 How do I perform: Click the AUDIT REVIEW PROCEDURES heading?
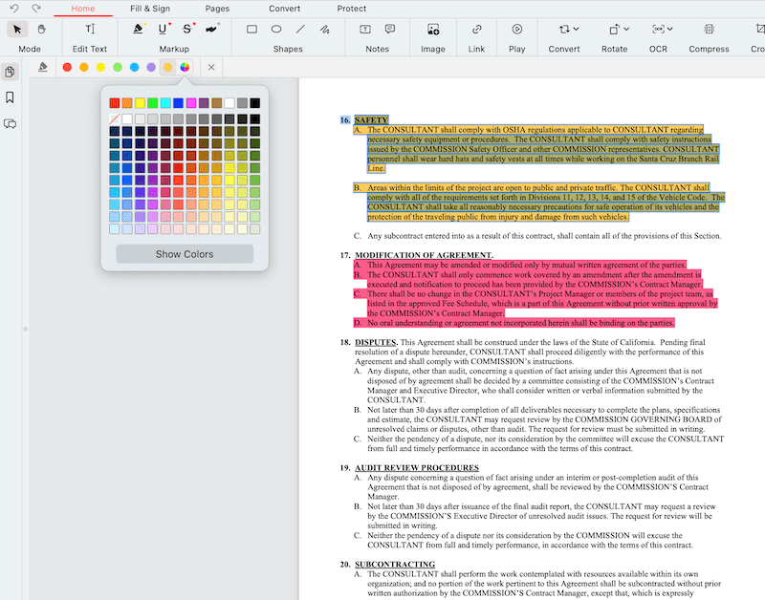(x=417, y=468)
